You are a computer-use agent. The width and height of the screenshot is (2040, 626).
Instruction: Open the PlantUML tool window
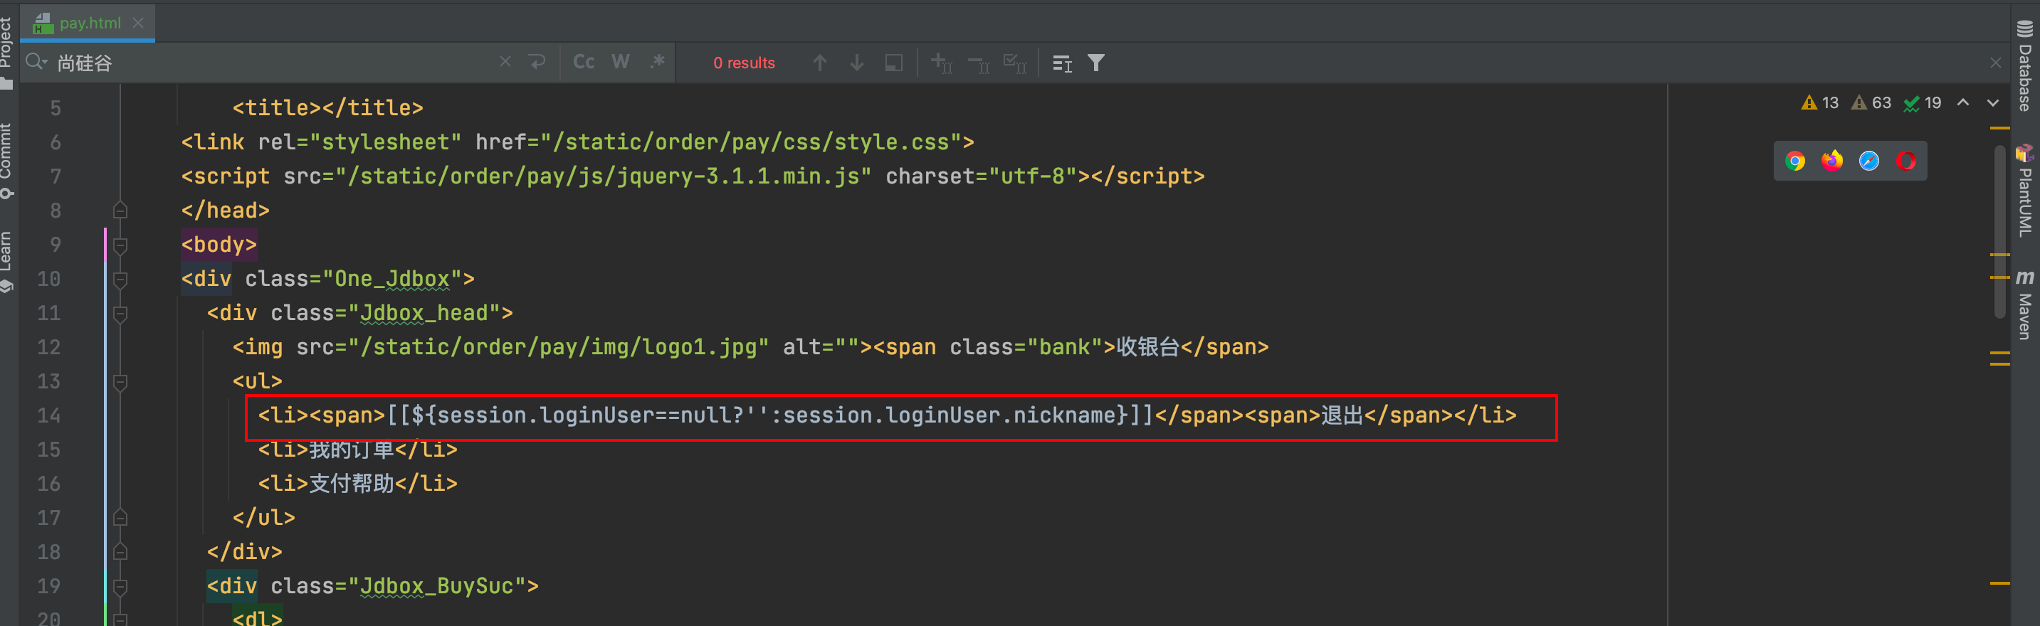(x=2025, y=191)
